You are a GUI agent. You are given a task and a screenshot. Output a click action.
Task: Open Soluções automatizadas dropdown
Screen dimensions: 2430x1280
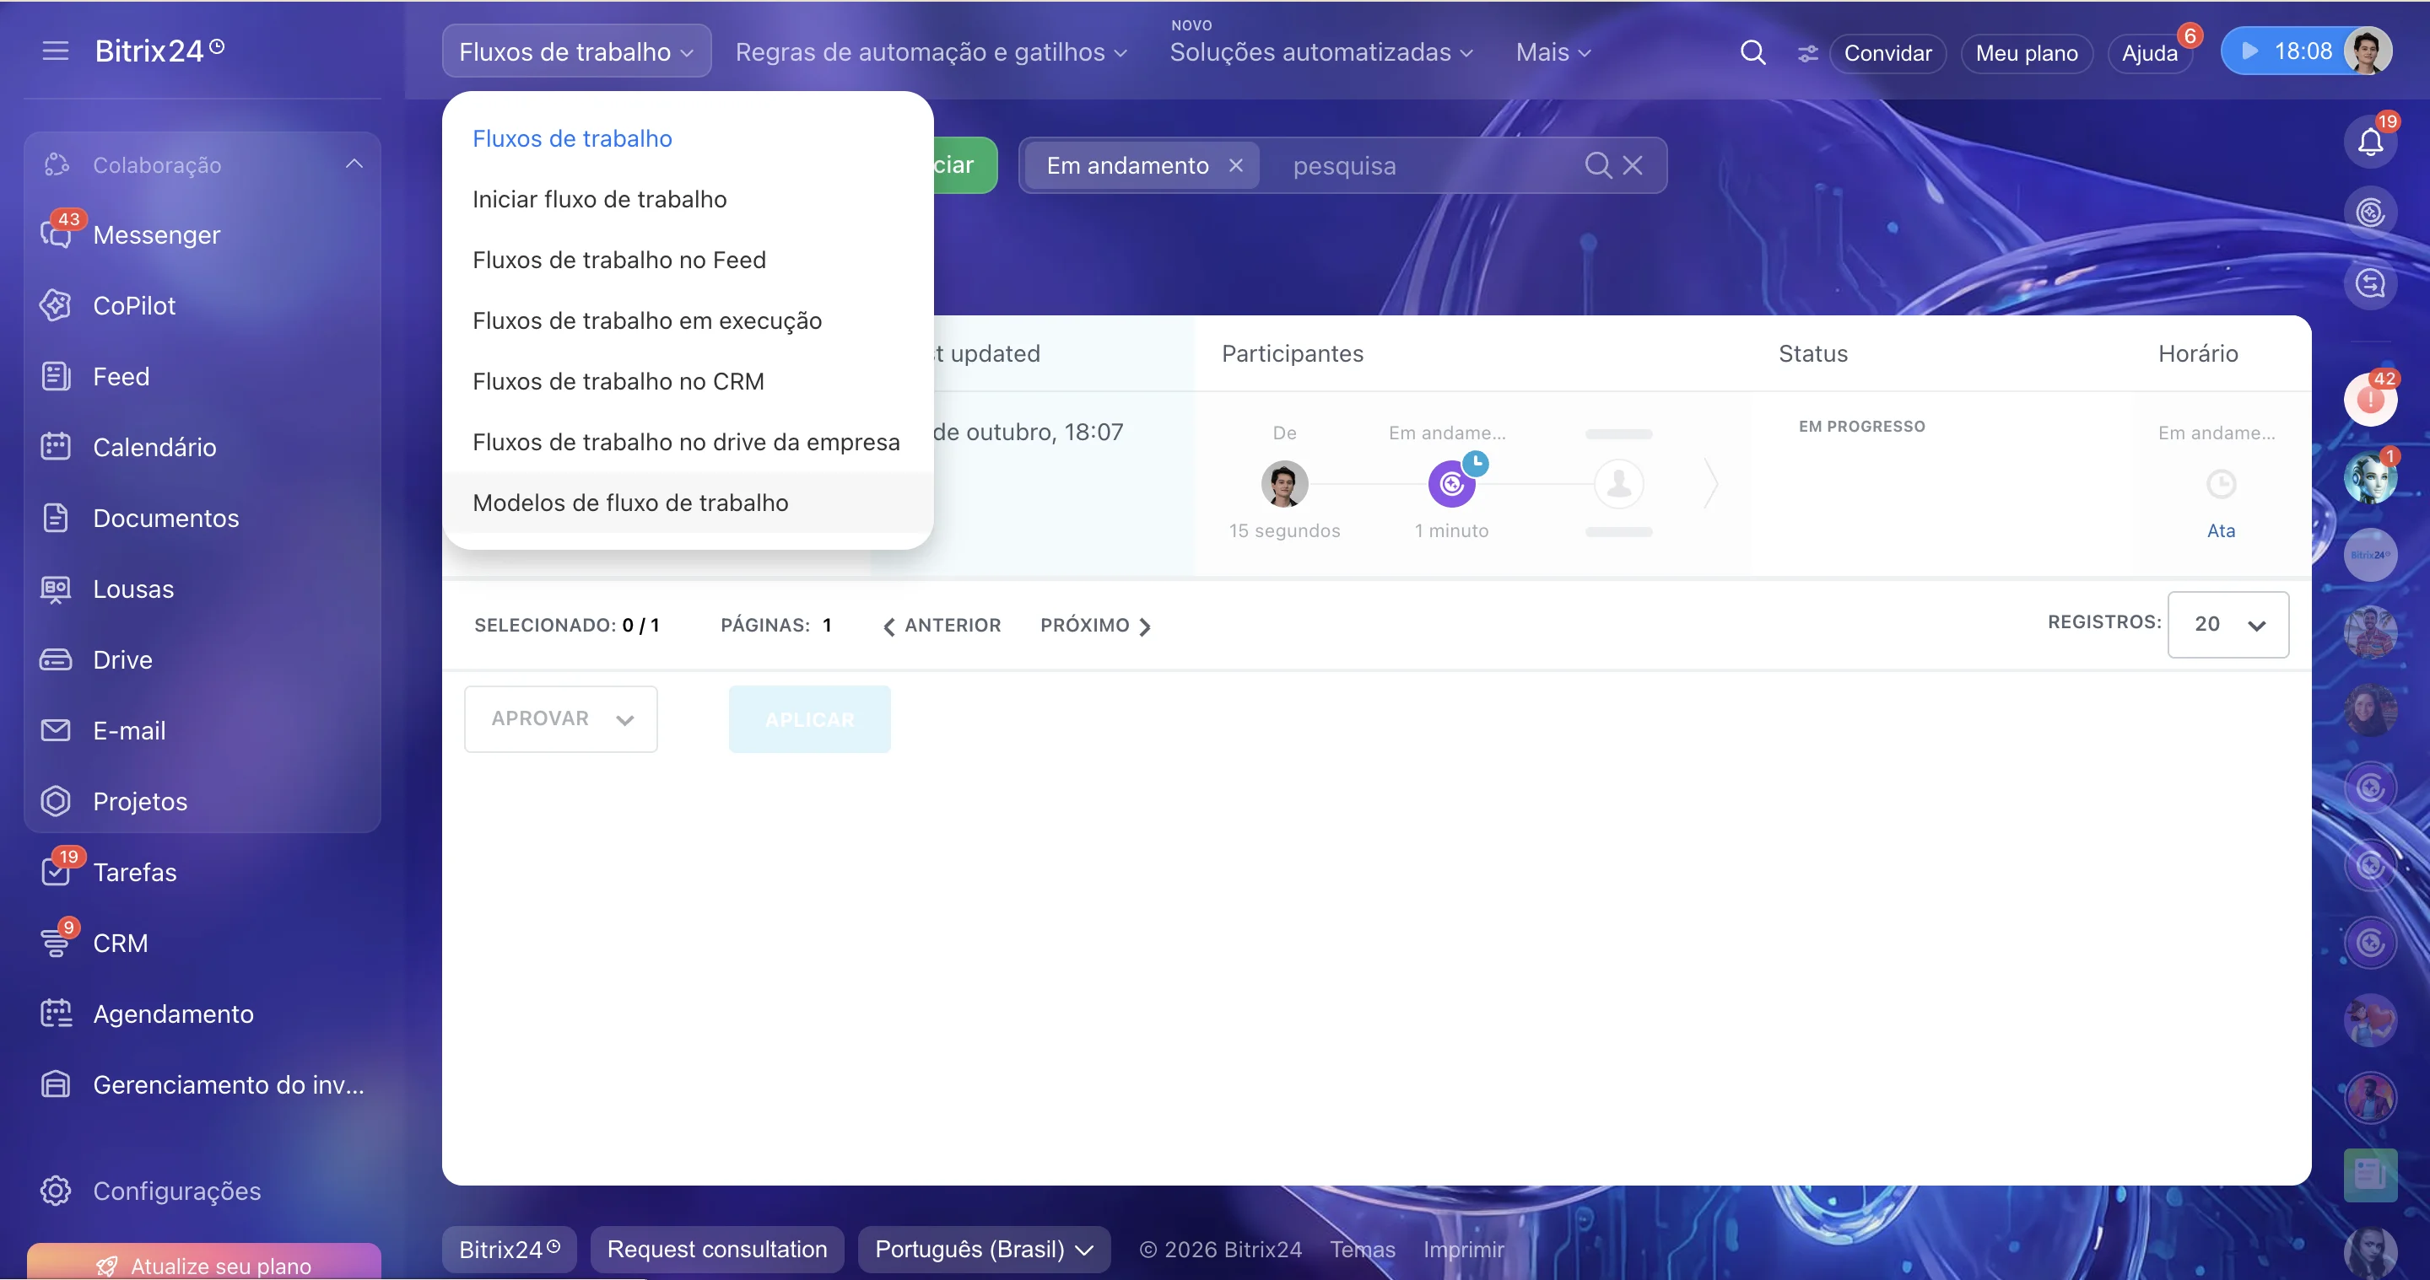click(1320, 51)
